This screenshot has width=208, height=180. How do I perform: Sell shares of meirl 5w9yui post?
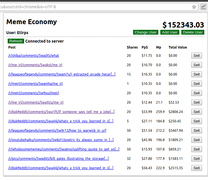(196, 93)
